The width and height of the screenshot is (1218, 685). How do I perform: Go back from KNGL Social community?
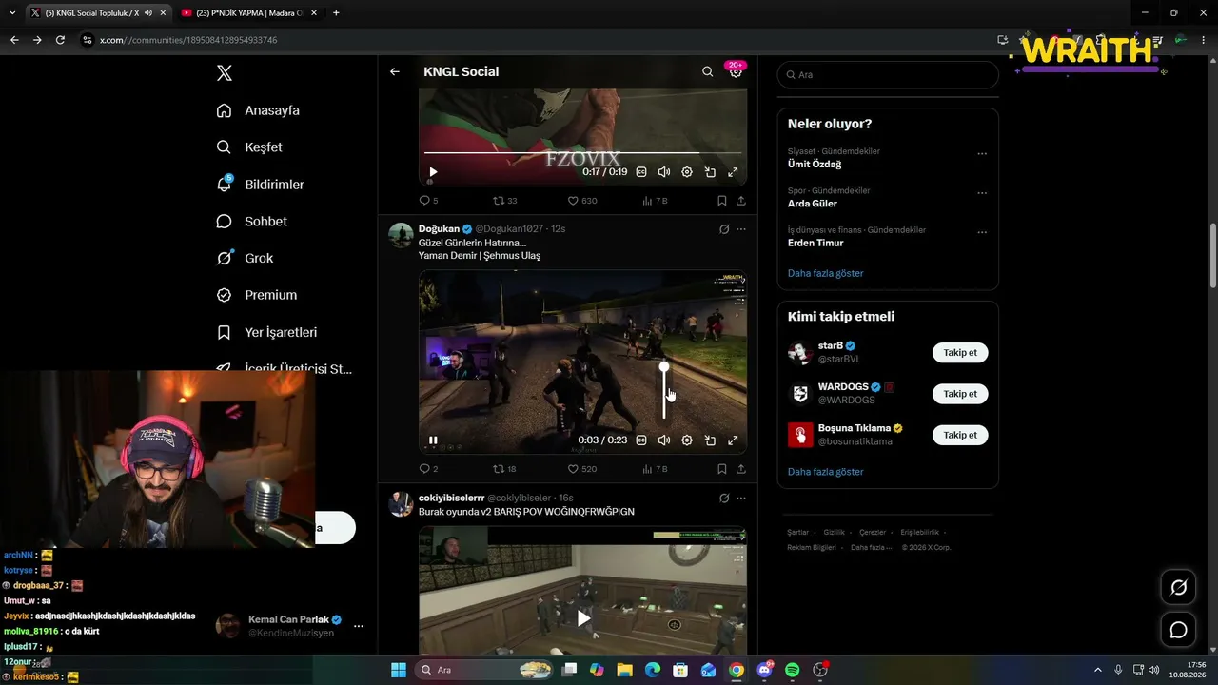[395, 71]
